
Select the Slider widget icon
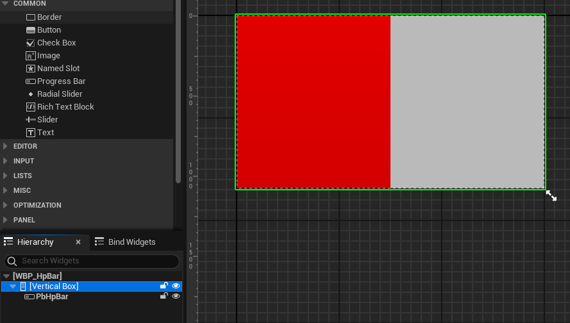click(31, 120)
